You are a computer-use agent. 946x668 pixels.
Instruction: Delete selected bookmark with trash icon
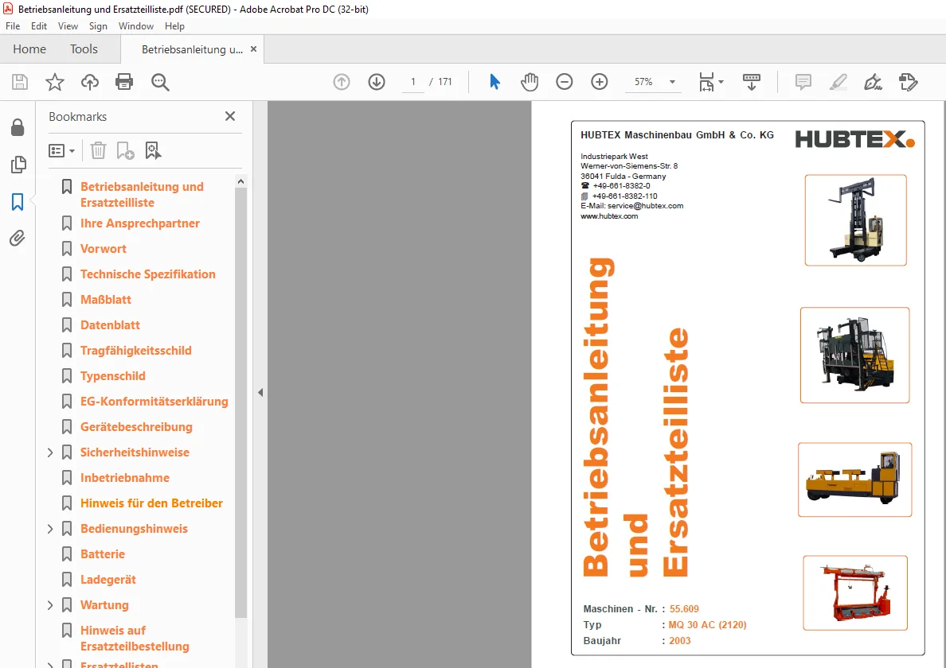pyautogui.click(x=98, y=150)
